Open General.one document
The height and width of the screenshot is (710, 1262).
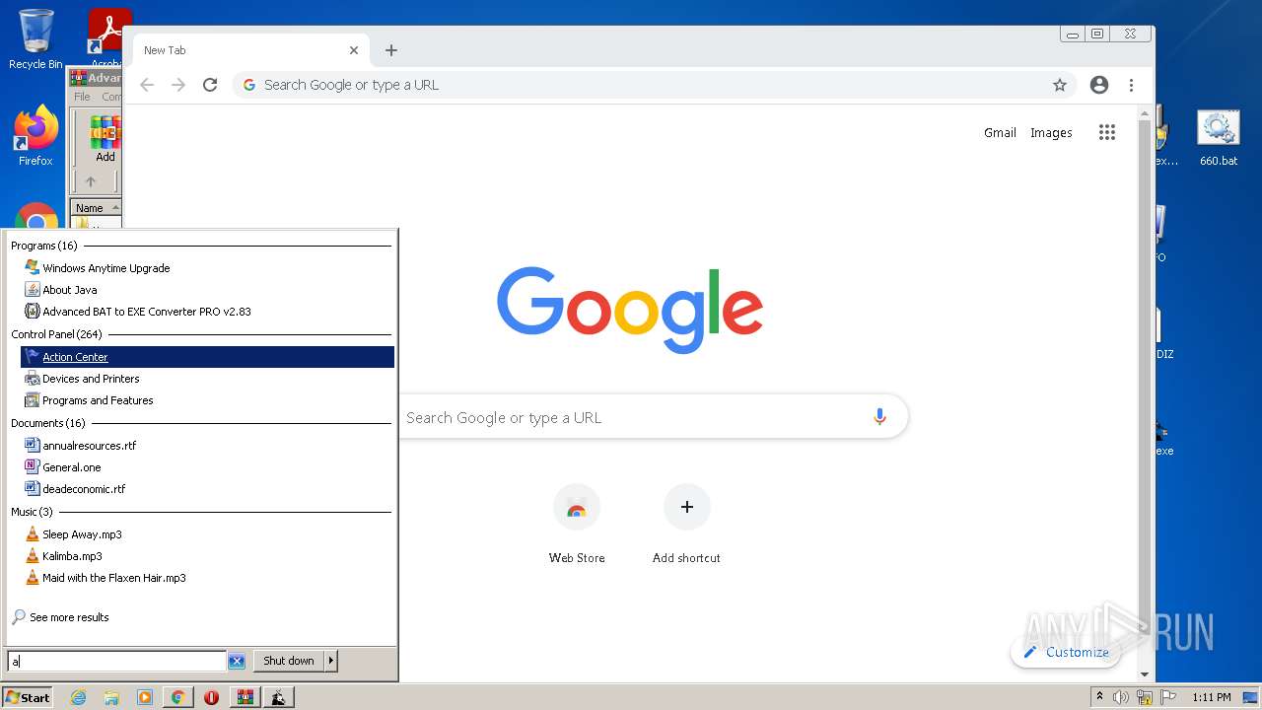(x=71, y=467)
